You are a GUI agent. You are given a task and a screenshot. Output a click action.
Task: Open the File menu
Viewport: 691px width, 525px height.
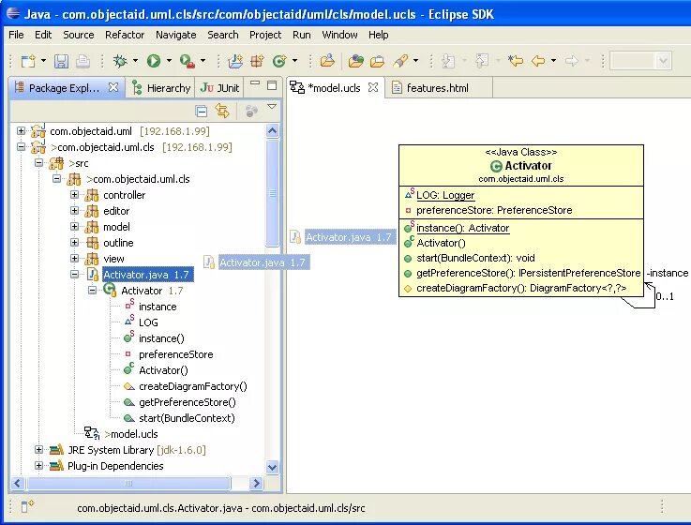[16, 35]
